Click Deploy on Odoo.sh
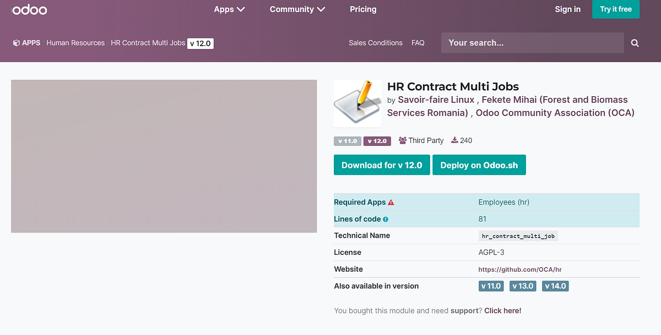Viewport: 661px width, 335px height. (479, 164)
